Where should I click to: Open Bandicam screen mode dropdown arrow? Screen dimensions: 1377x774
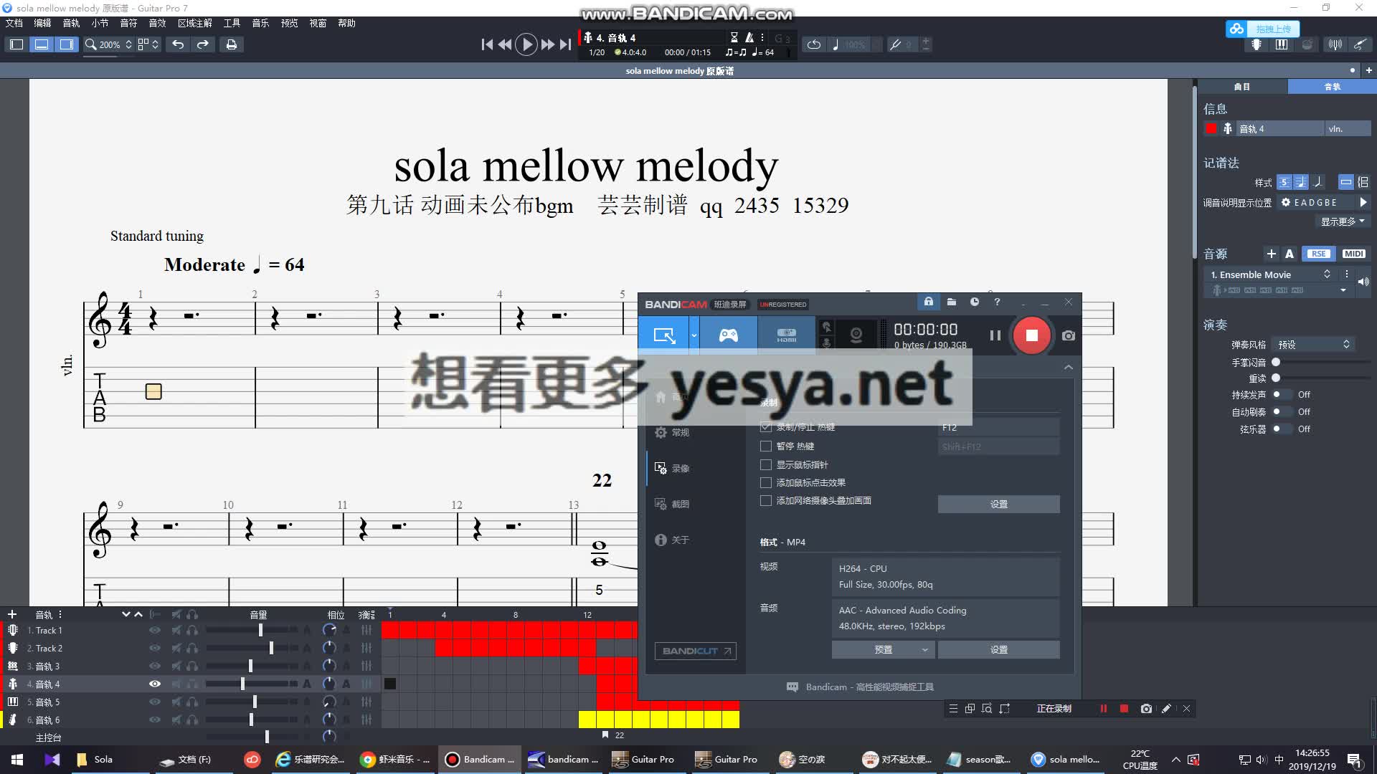(x=694, y=335)
